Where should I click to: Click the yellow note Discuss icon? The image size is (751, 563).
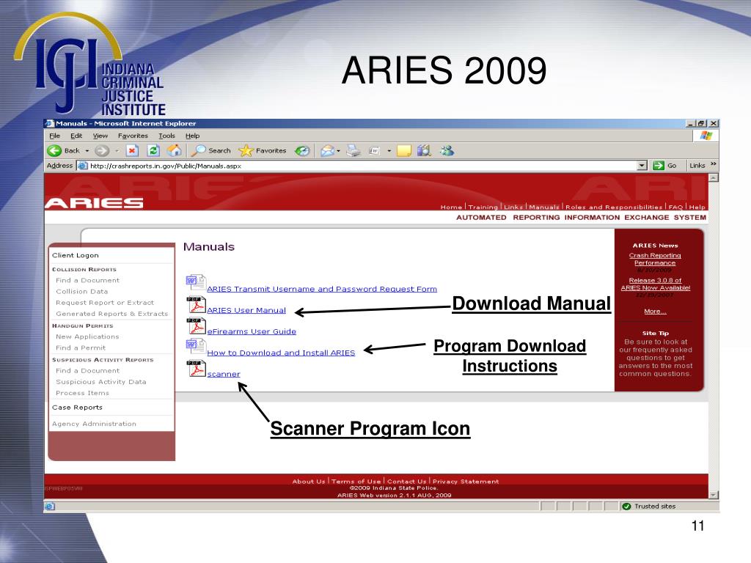point(404,151)
